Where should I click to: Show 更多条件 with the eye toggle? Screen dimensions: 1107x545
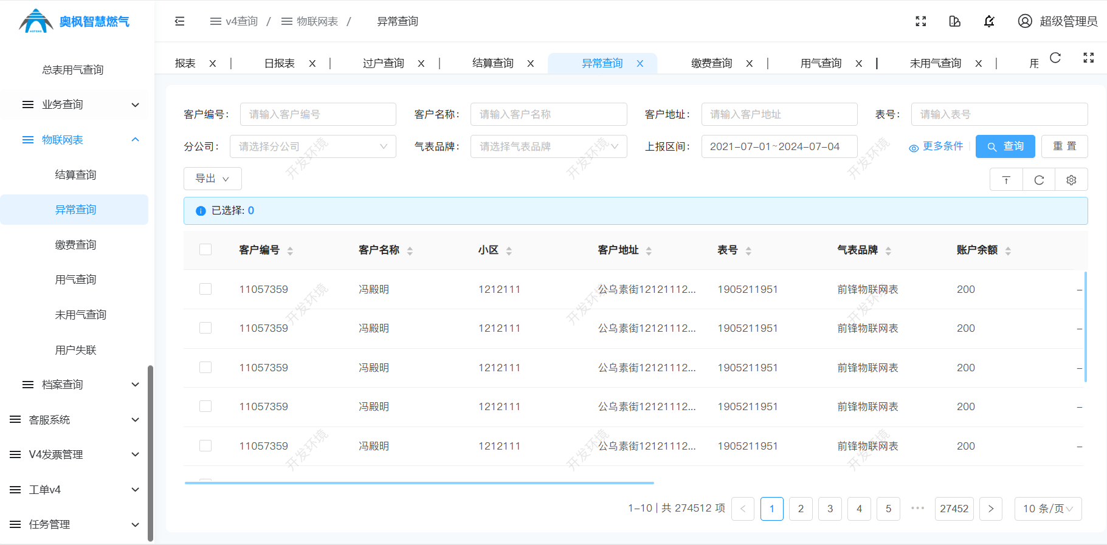click(936, 146)
